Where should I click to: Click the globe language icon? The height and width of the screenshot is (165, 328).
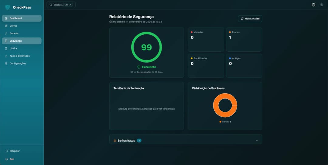tap(313, 5)
